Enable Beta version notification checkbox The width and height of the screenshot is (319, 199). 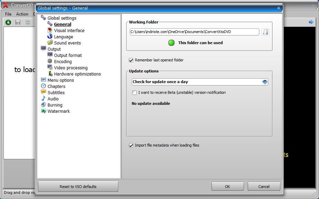point(134,92)
